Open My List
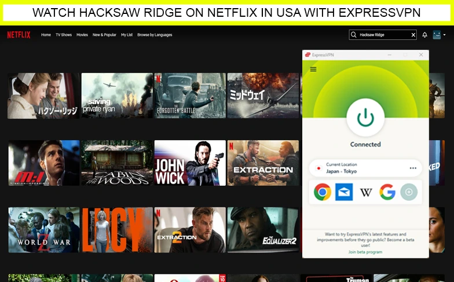This screenshot has height=282, width=454. (126, 35)
